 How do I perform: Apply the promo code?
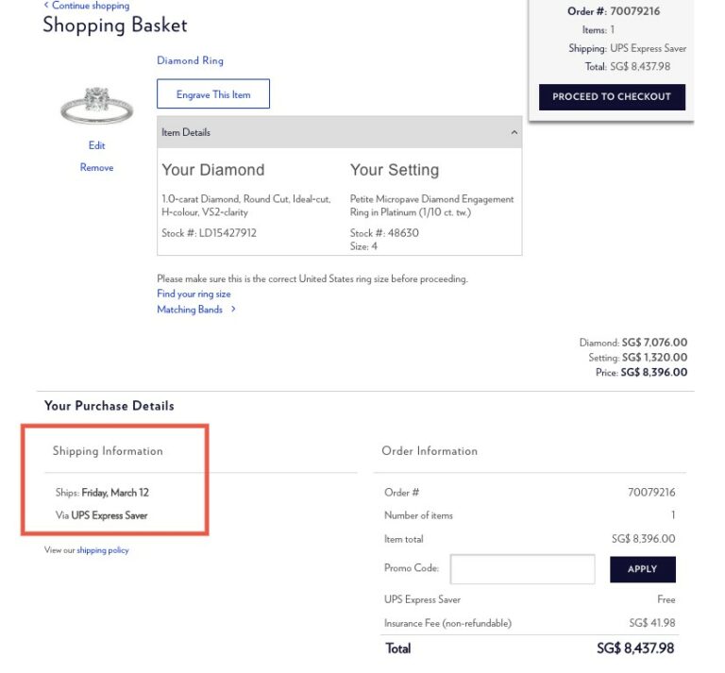tap(642, 569)
